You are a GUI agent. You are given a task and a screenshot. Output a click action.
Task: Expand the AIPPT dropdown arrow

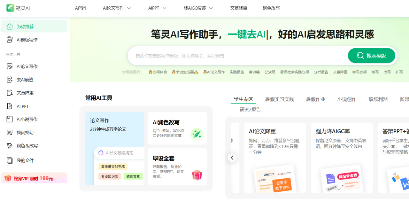pos(165,8)
